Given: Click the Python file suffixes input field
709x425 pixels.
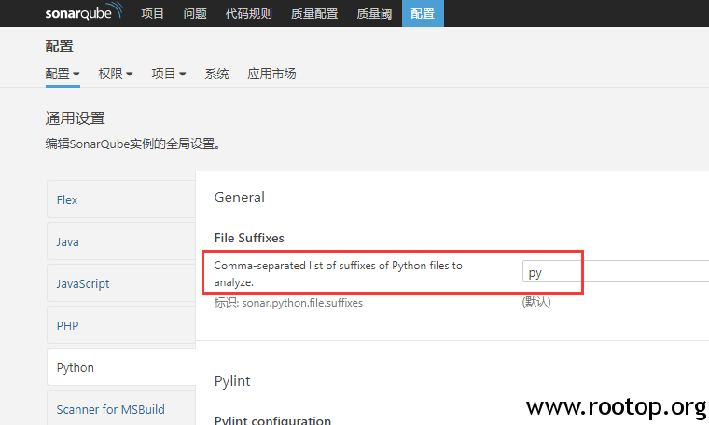Looking at the screenshot, I should point(616,271).
